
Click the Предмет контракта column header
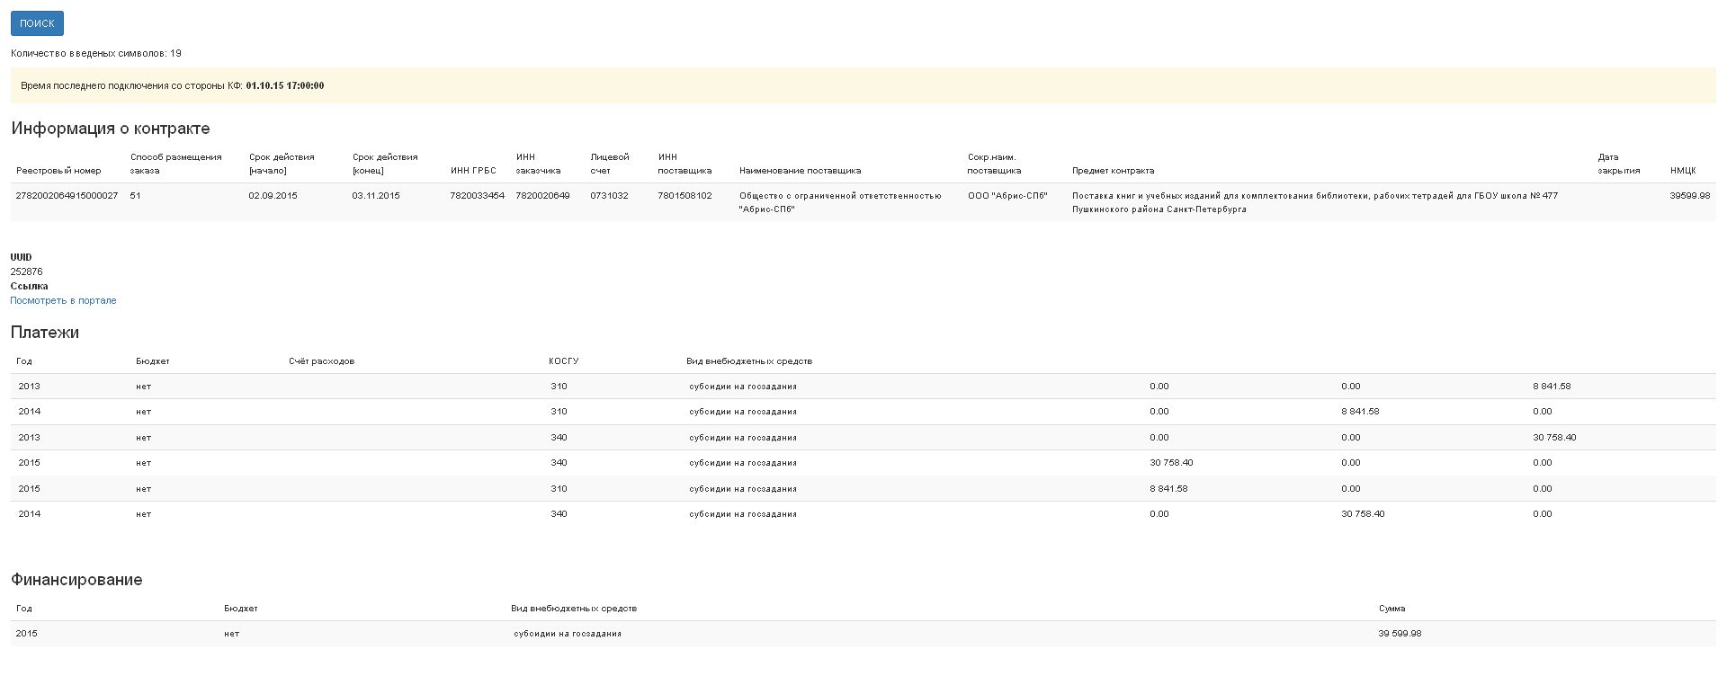(x=1113, y=170)
